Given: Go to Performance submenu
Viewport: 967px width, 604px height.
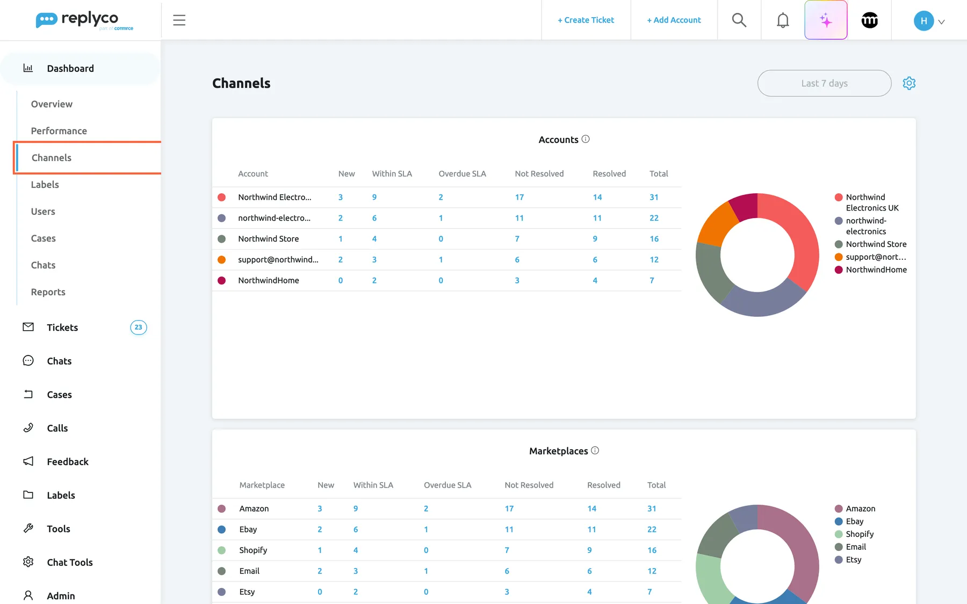Looking at the screenshot, I should tap(59, 131).
